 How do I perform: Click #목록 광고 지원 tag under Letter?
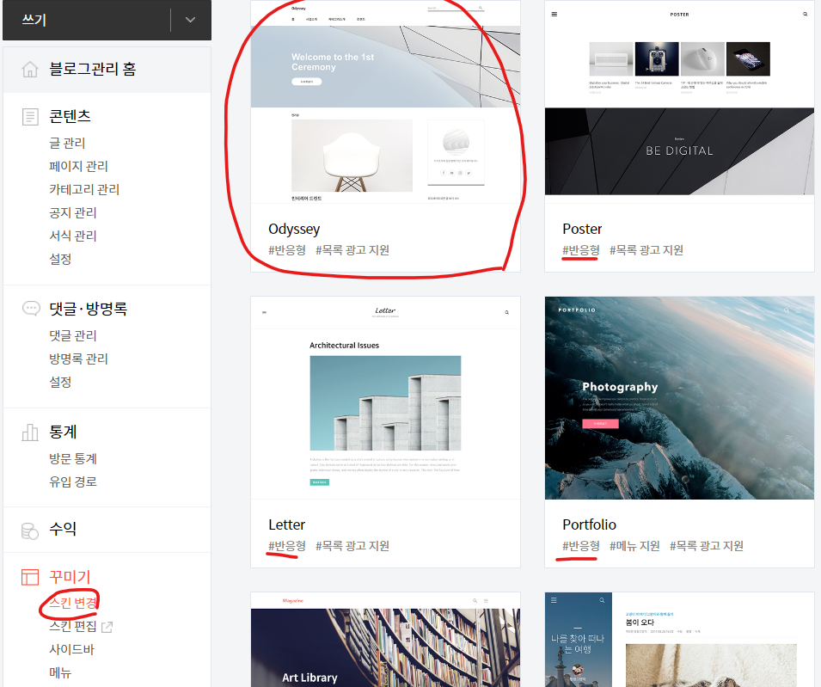pyautogui.click(x=352, y=546)
